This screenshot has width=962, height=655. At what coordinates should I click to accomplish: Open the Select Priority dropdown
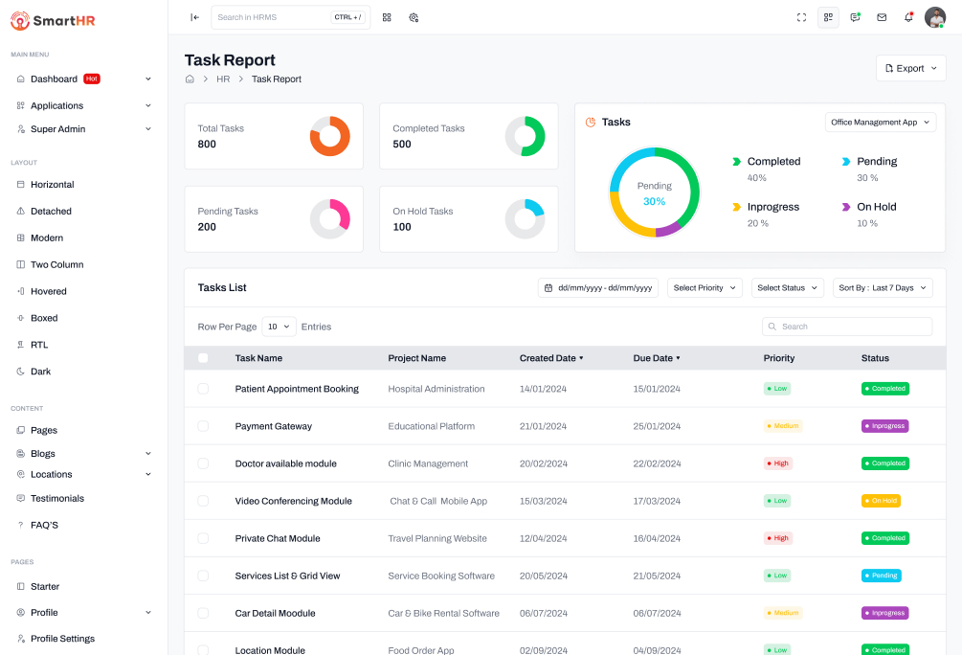705,287
